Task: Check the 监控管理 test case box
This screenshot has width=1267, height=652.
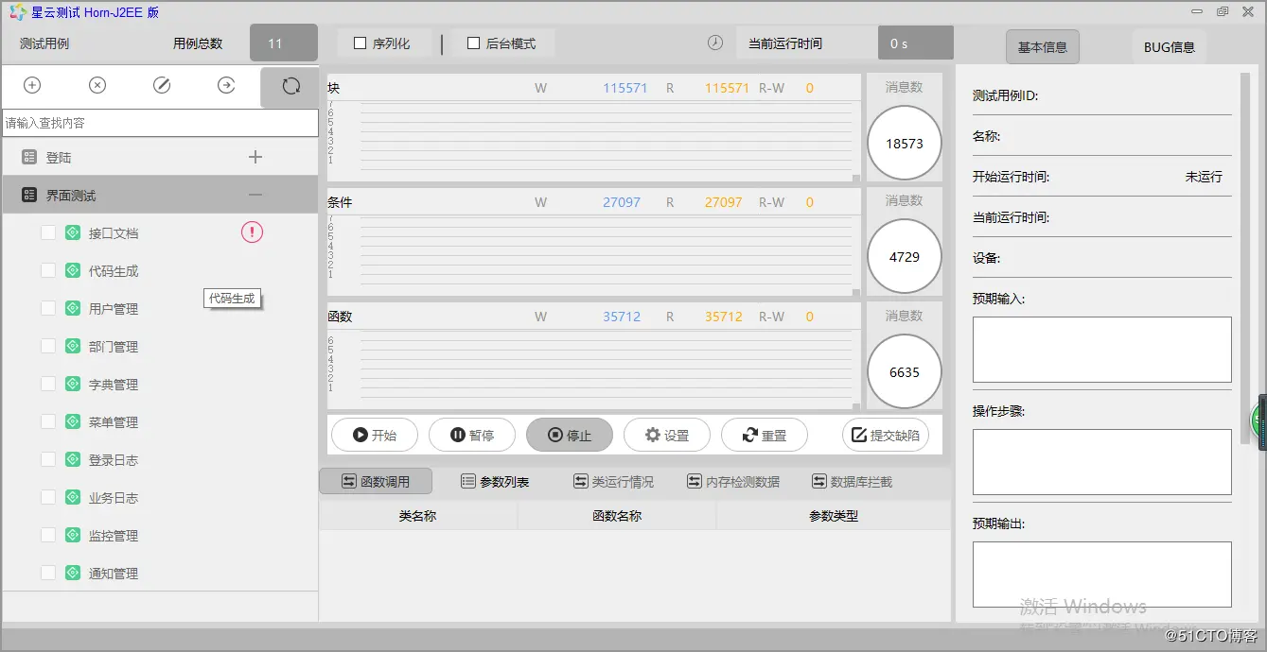Action: pos(47,535)
